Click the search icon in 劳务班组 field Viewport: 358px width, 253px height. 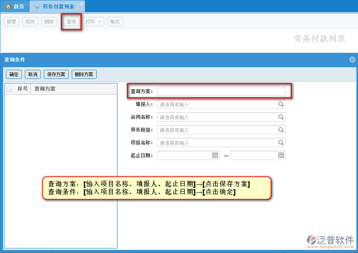point(281,130)
